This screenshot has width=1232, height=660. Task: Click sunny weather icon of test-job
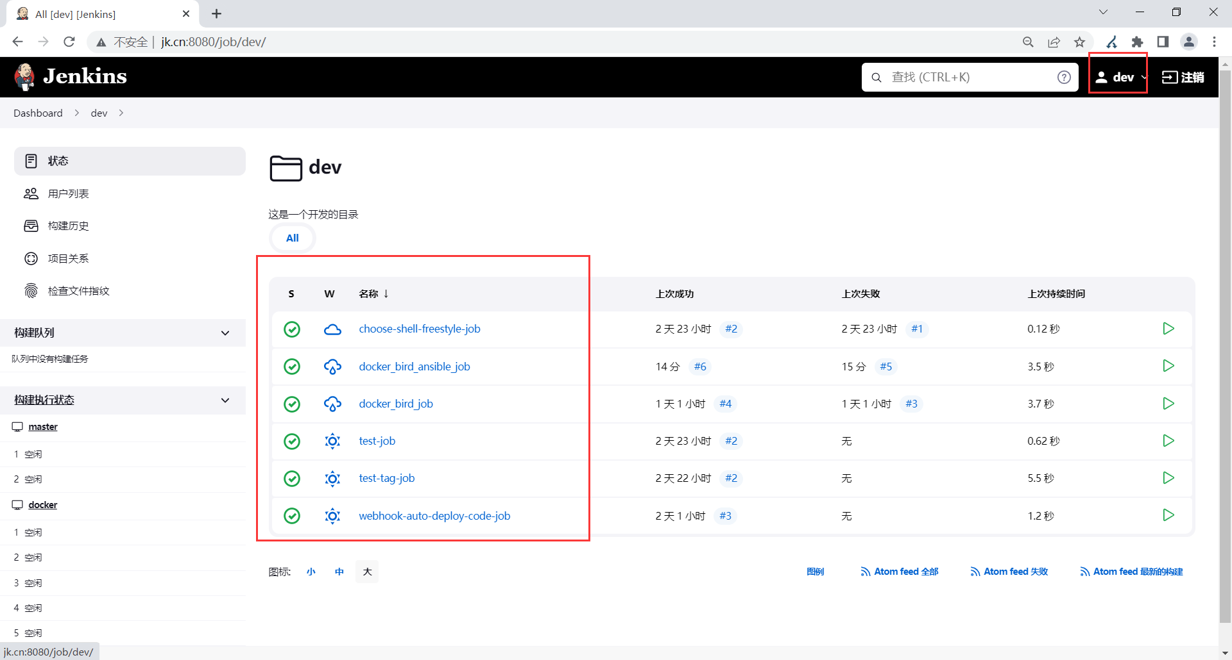332,441
